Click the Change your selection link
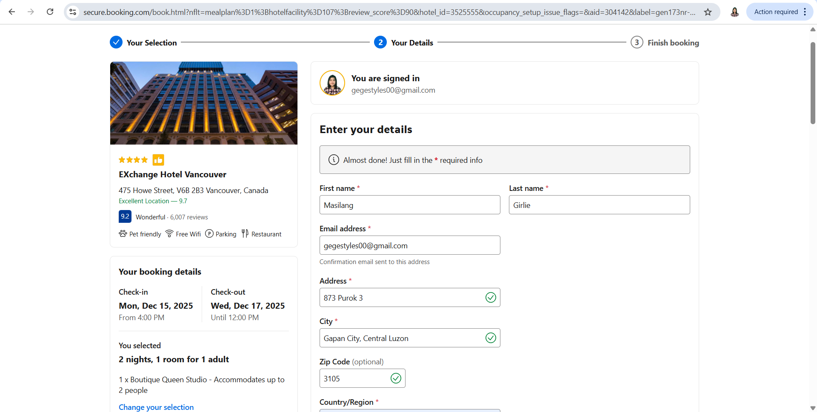 [156, 407]
